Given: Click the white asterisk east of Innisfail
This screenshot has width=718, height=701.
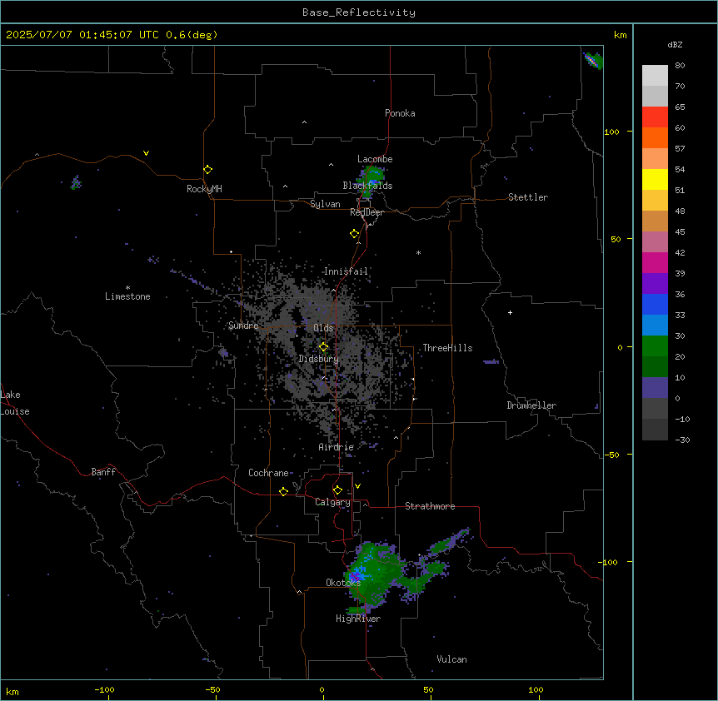Looking at the screenshot, I should 418,252.
